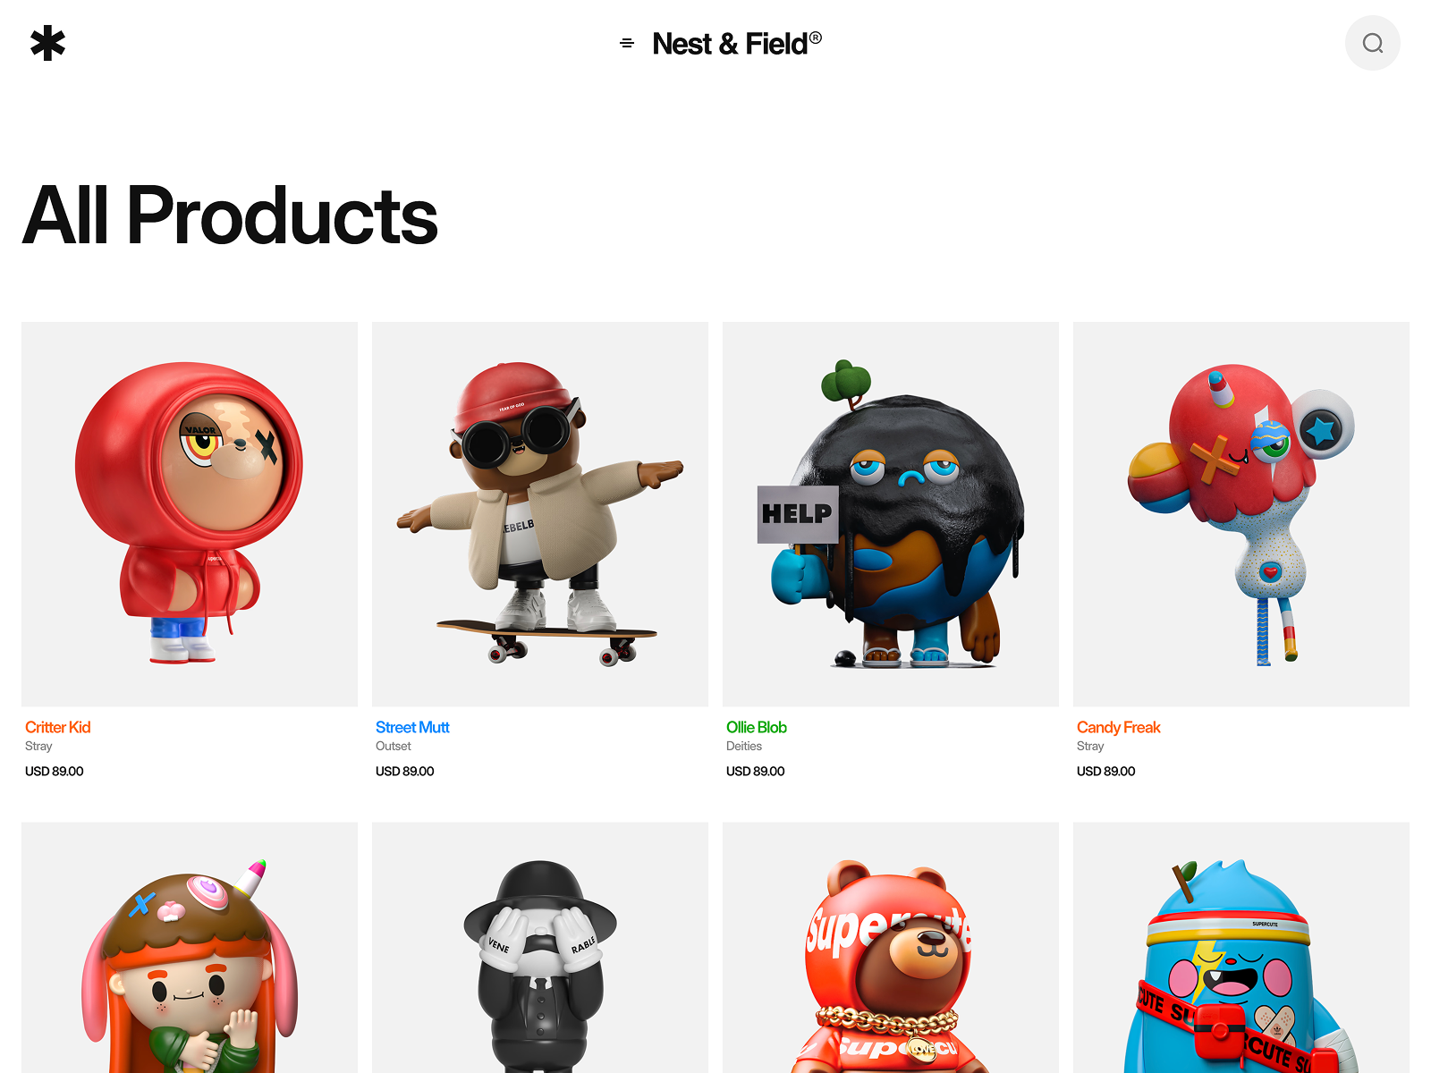Select the Candy Freak figure image

(1241, 514)
